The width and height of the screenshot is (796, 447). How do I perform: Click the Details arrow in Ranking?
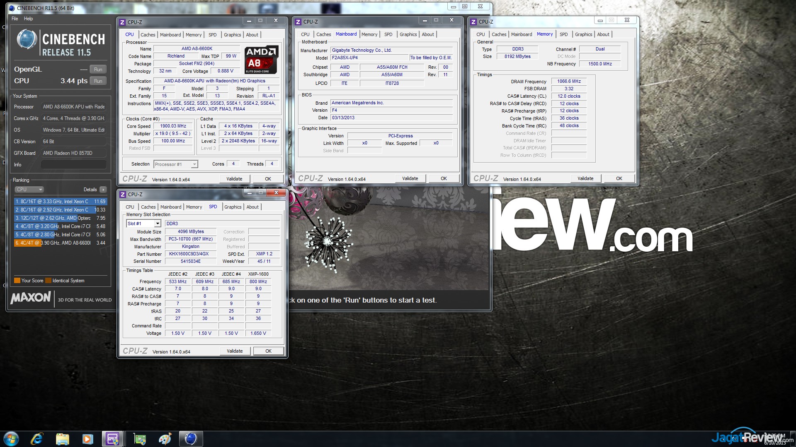pos(103,190)
